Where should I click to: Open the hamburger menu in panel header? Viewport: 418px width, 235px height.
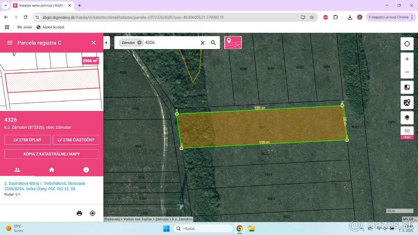coord(10,42)
